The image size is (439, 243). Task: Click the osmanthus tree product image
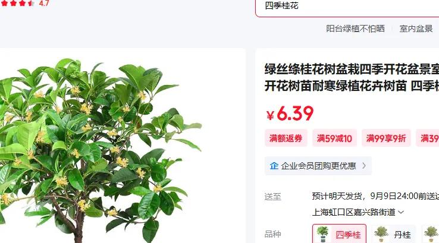point(101,148)
